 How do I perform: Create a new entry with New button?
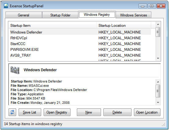pos(89,112)
